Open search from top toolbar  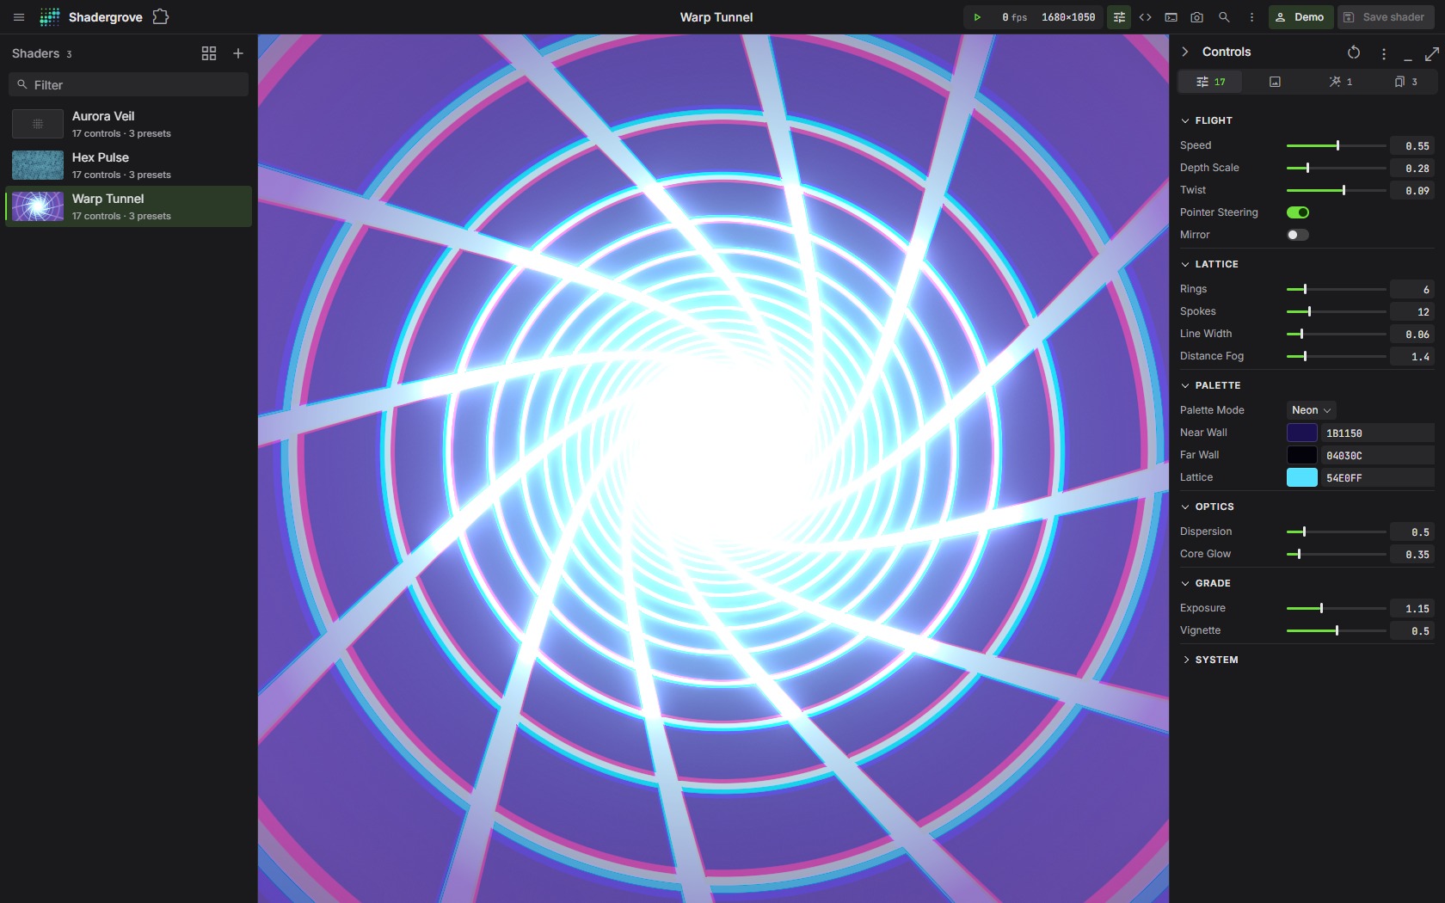[x=1224, y=17]
